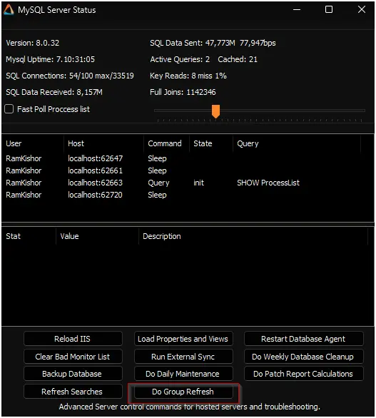Viewport: 376px width, 418px height.
Task: Minimize the MySQL Server Status window
Action: (x=297, y=10)
